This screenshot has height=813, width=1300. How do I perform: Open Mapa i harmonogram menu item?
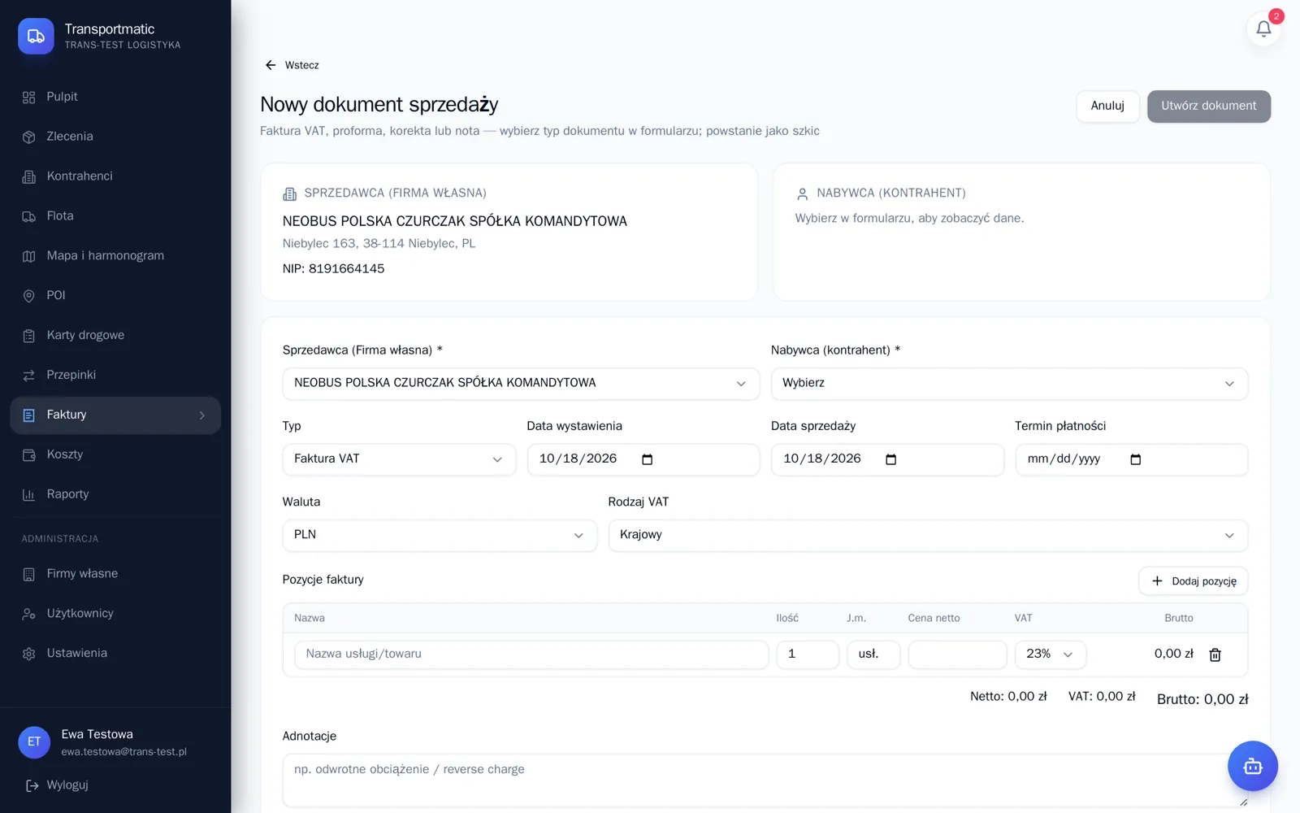click(x=115, y=256)
